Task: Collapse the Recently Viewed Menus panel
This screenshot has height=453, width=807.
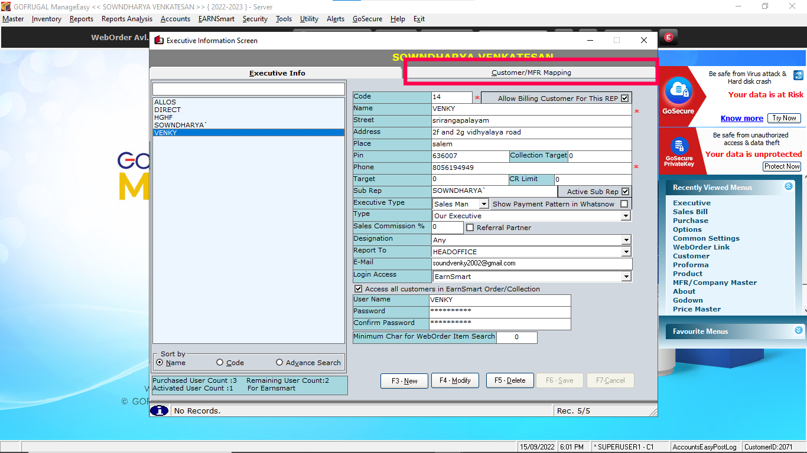Action: [788, 186]
